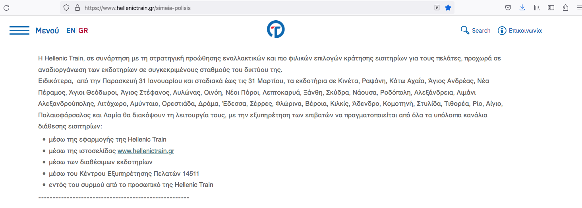
Task: Click the Hellenic Train logo
Action: [276, 30]
